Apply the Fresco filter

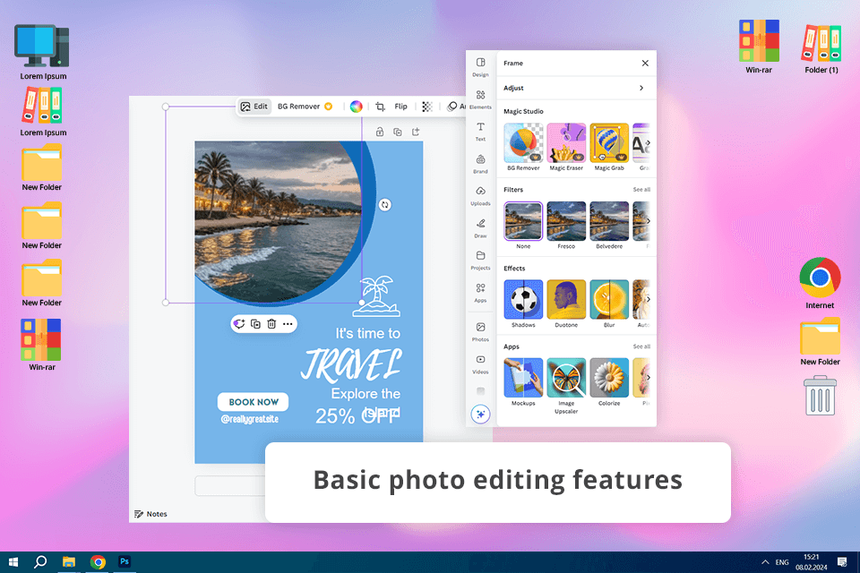[566, 226]
